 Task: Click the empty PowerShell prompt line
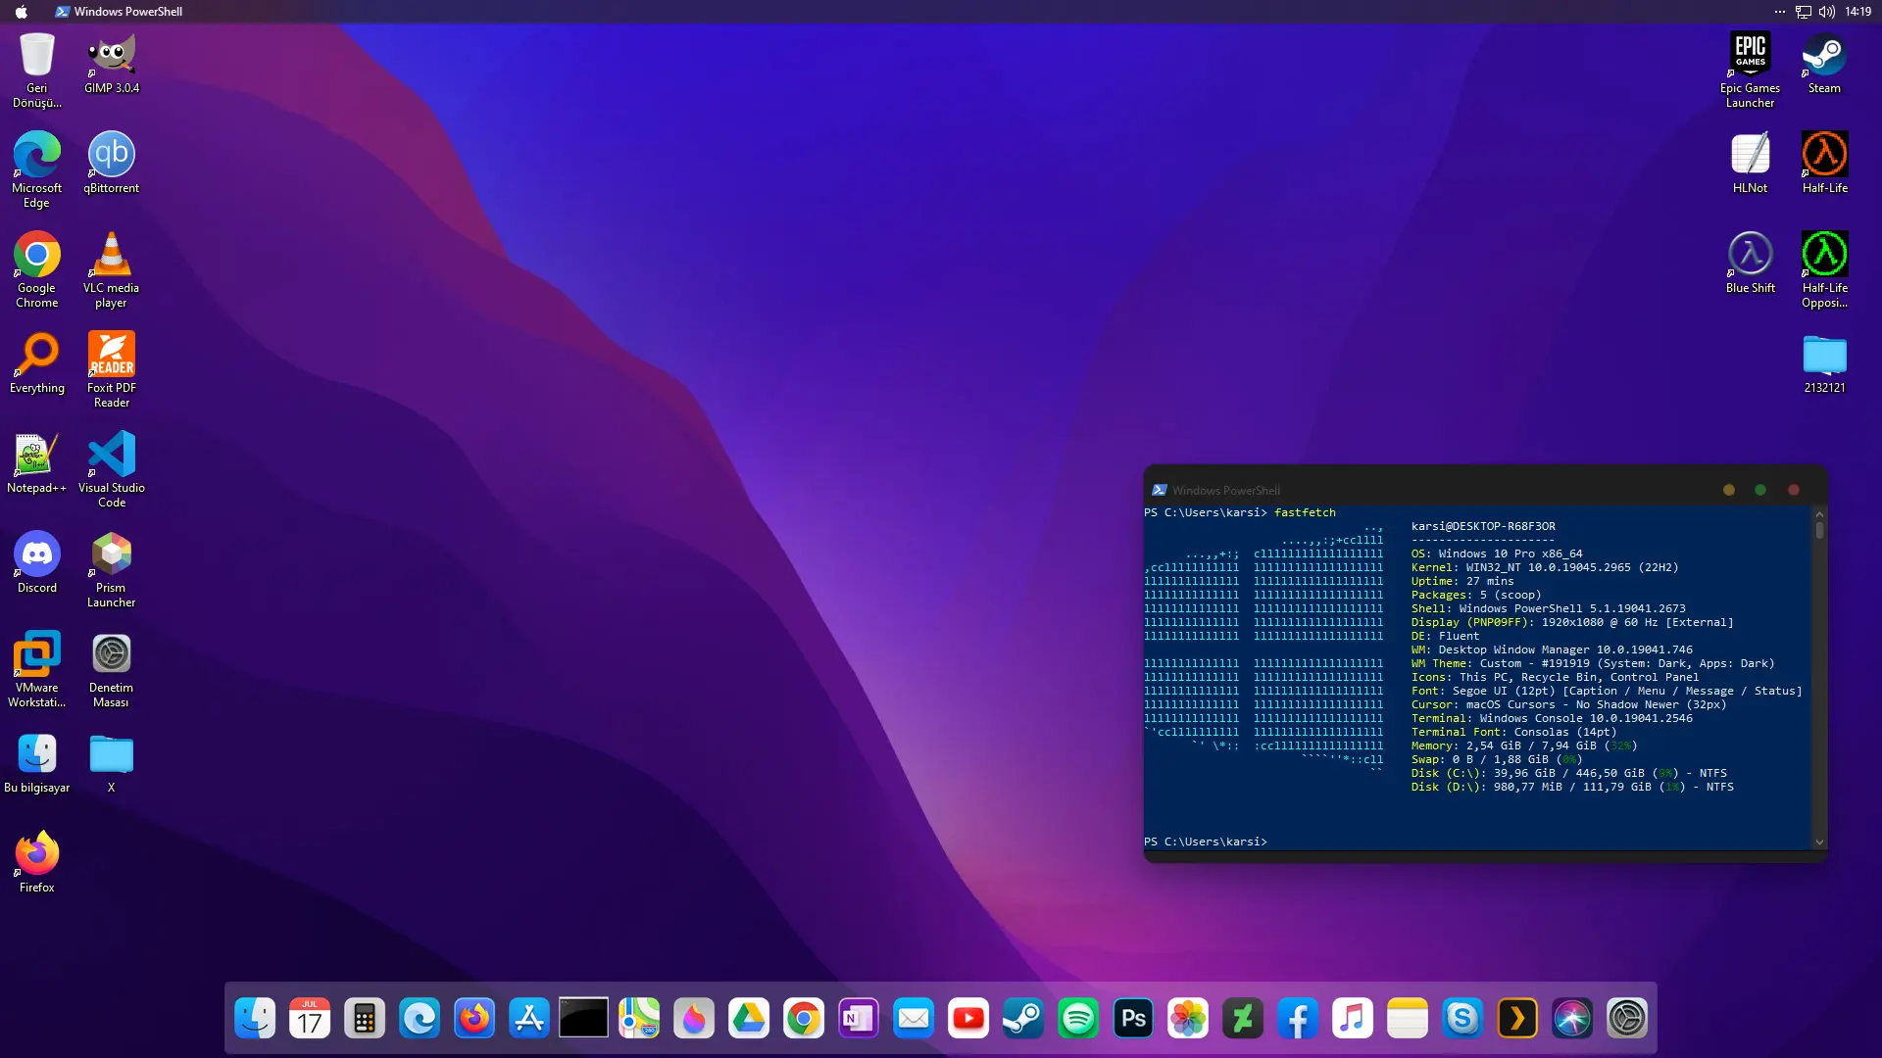click(x=1477, y=842)
